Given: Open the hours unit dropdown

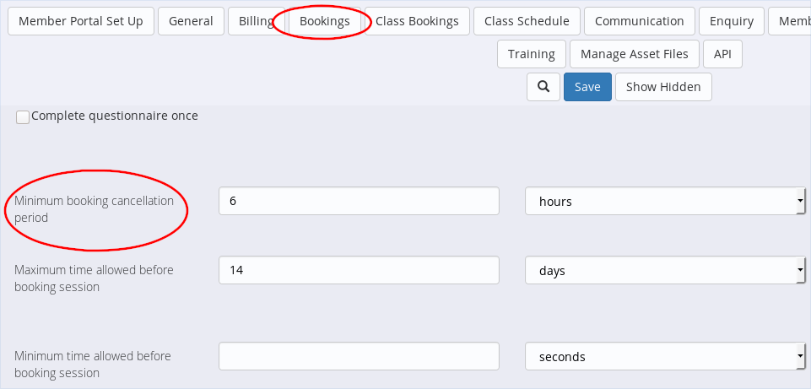Looking at the screenshot, I should click(x=664, y=202).
